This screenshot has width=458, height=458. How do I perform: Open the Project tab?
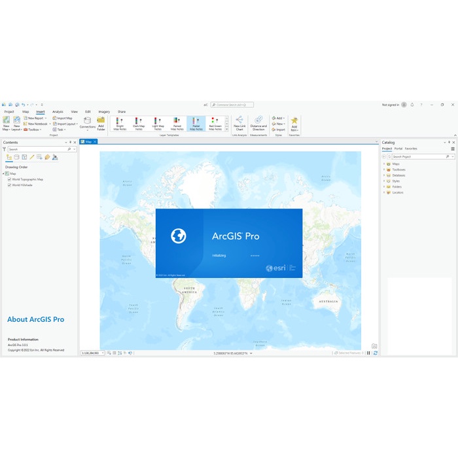[9, 112]
